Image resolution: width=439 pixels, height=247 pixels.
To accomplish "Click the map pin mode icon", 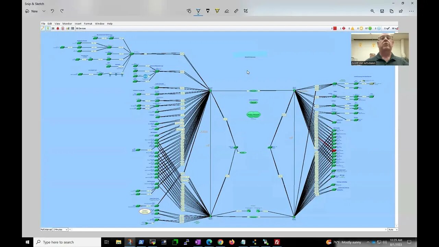I will coord(48,28).
